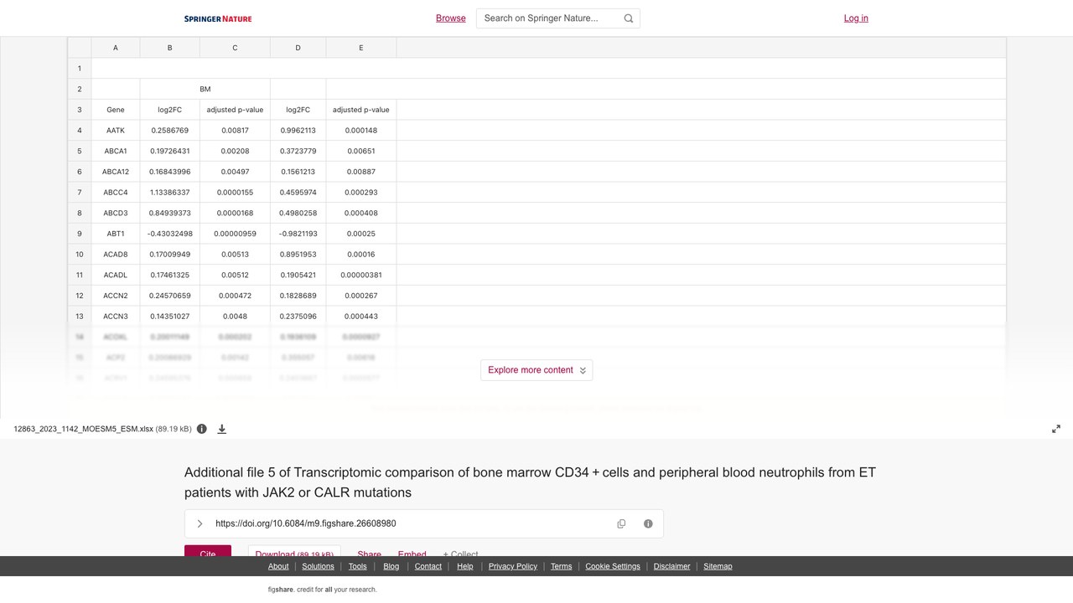Click the search magnifier icon

629,18
